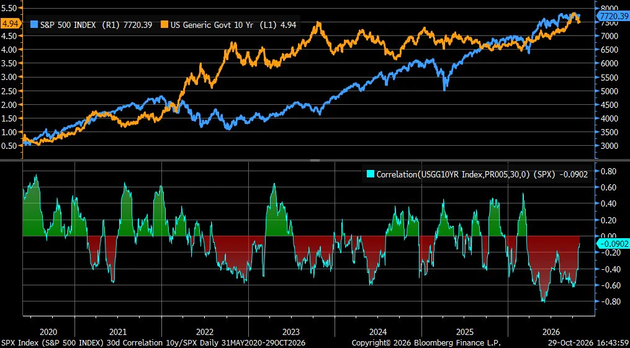Click the 3.00 label on the left yield axis
Viewport: 630px width, 348px height.
(x=9, y=77)
